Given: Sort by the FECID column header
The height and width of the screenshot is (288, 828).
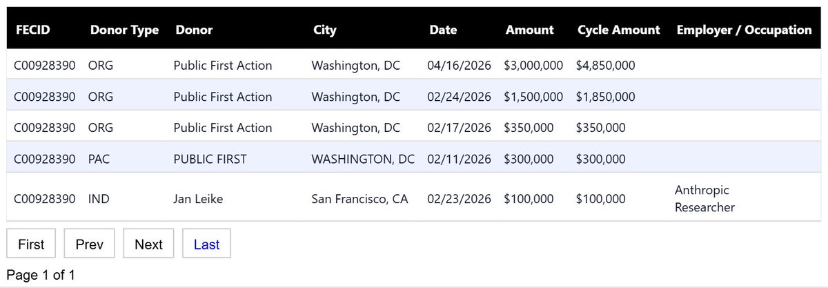Looking at the screenshot, I should (x=33, y=30).
